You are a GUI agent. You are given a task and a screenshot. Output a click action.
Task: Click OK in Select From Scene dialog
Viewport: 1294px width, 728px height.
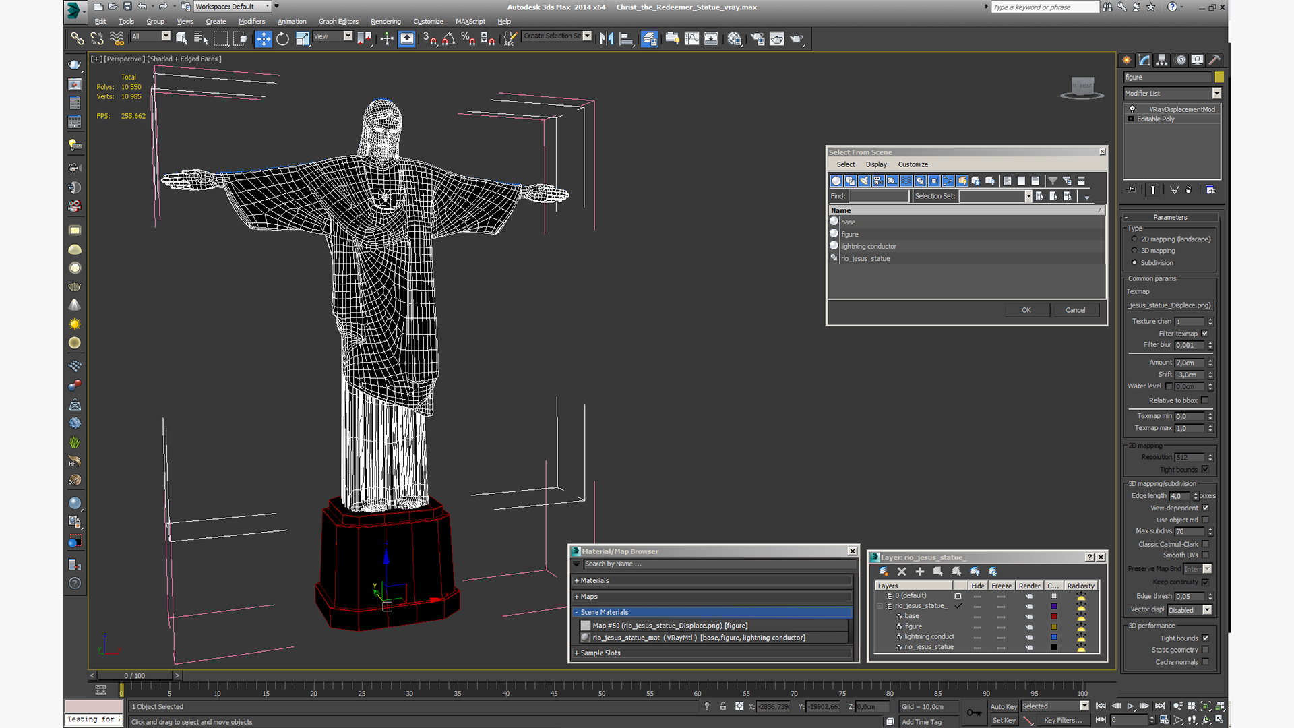click(x=1026, y=310)
